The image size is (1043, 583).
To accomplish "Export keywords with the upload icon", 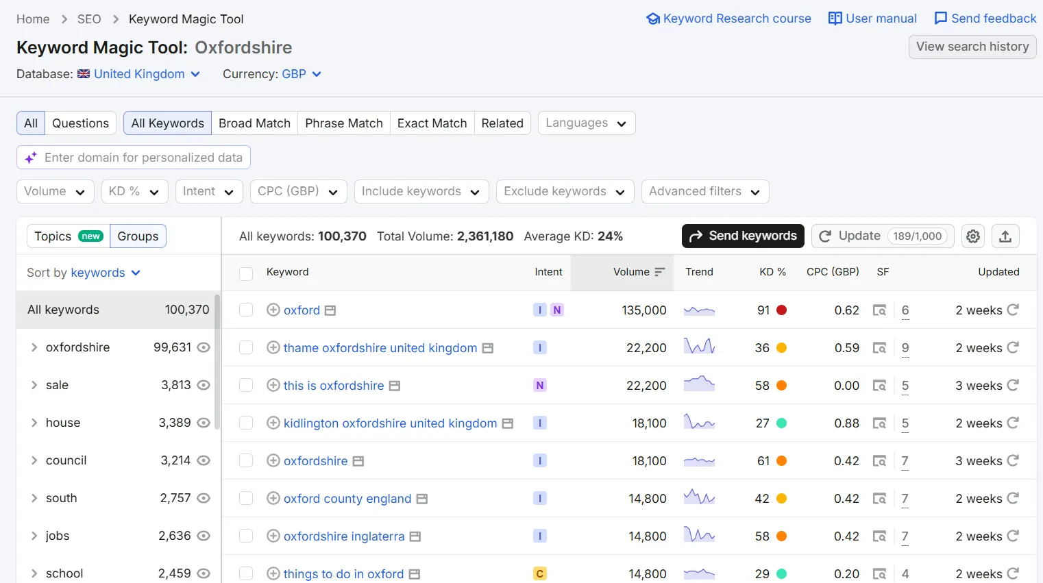I will point(1005,236).
